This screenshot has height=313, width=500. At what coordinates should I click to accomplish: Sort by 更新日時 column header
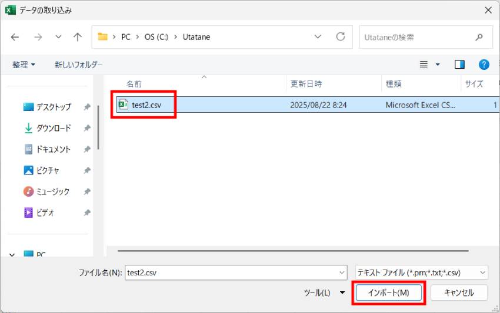[306, 84]
